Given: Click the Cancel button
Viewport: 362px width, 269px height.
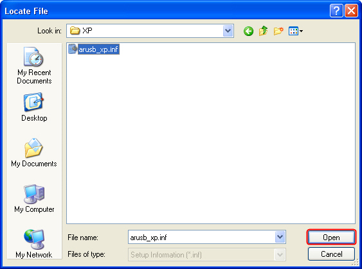Looking at the screenshot, I should tap(331, 254).
